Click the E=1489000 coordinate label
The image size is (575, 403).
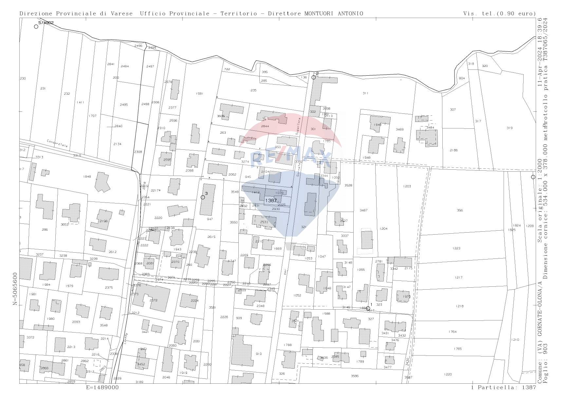point(102,387)
